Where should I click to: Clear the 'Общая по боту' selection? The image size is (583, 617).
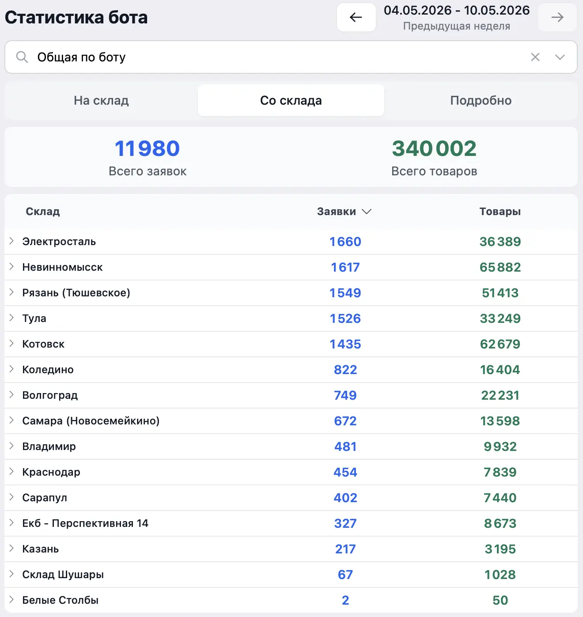pyautogui.click(x=535, y=57)
